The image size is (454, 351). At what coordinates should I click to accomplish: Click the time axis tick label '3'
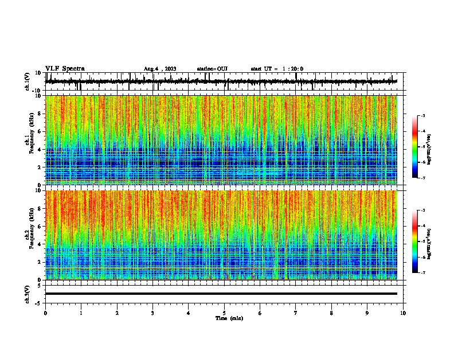coord(152,313)
